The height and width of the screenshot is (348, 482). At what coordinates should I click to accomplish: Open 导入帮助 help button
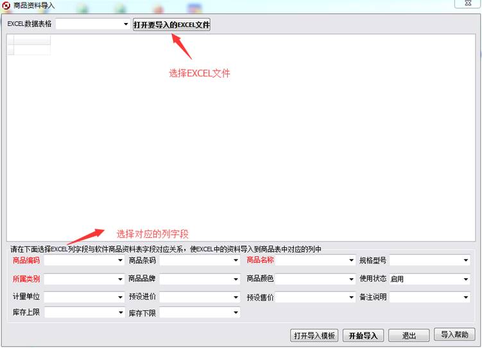[x=454, y=334]
